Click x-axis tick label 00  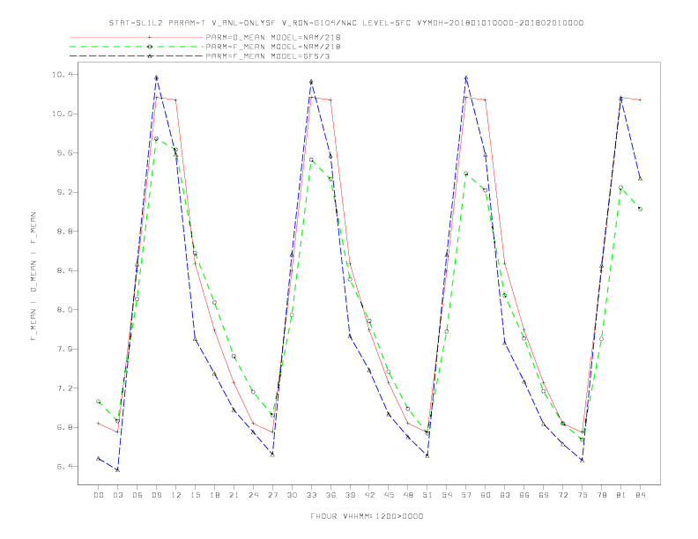pos(99,495)
